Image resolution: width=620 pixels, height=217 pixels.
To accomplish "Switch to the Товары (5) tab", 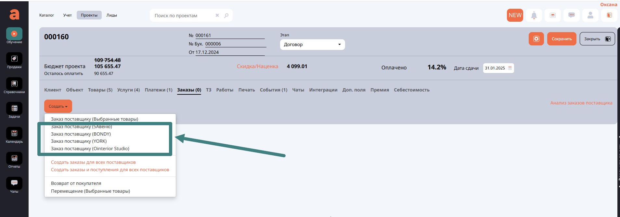I will (x=100, y=90).
